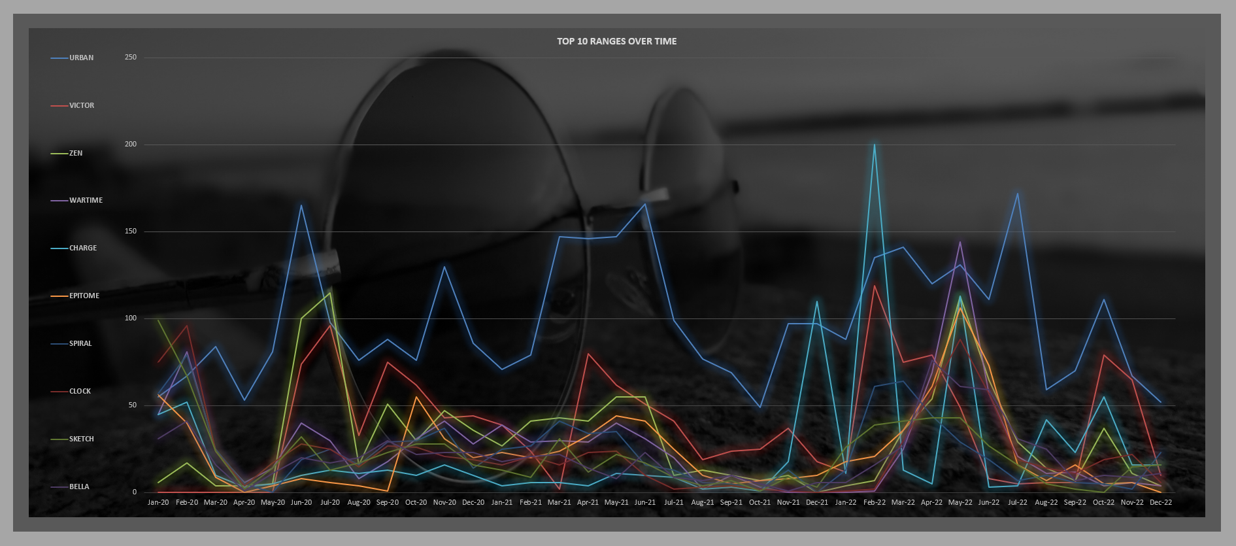1236x546 pixels.
Task: Click the CHARGE line peak at Feb-22
Action: [874, 145]
